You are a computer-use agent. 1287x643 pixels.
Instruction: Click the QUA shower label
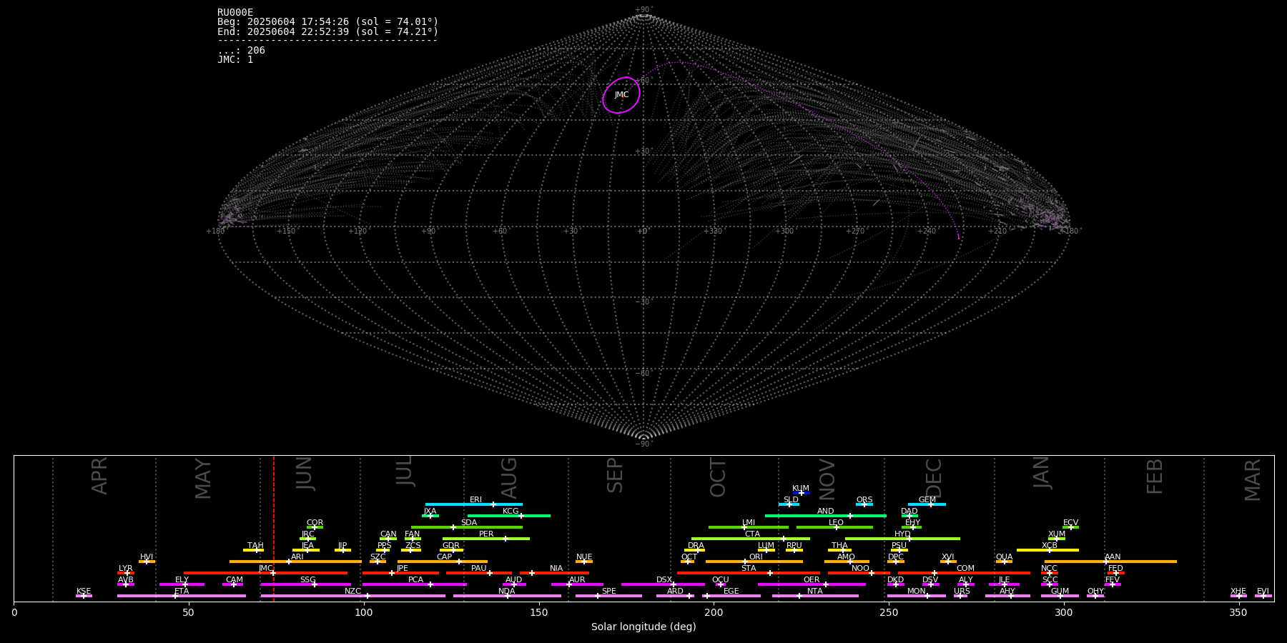pos(1004,557)
